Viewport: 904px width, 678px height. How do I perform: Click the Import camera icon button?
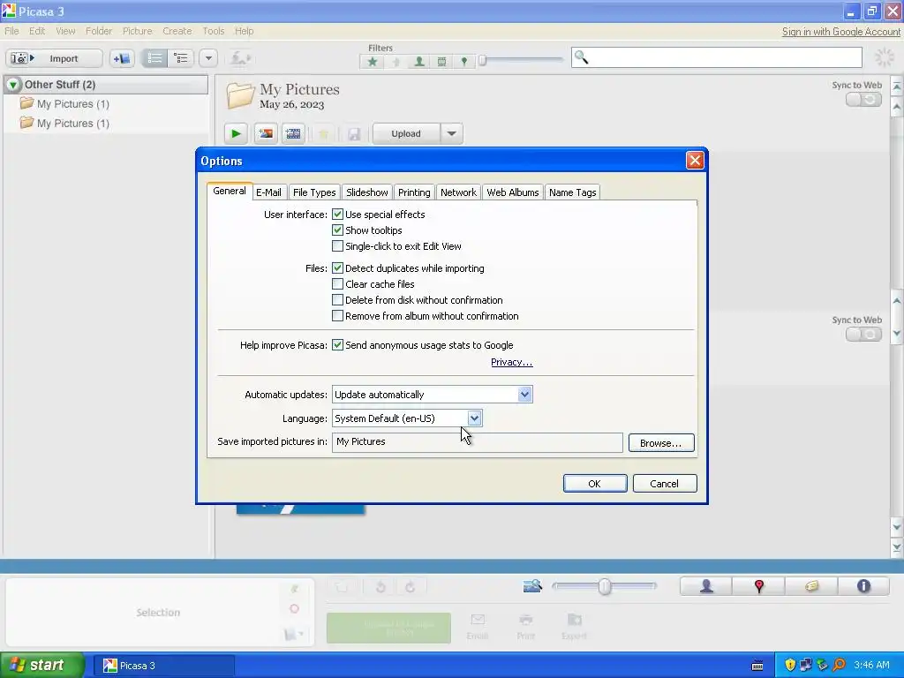(x=54, y=58)
